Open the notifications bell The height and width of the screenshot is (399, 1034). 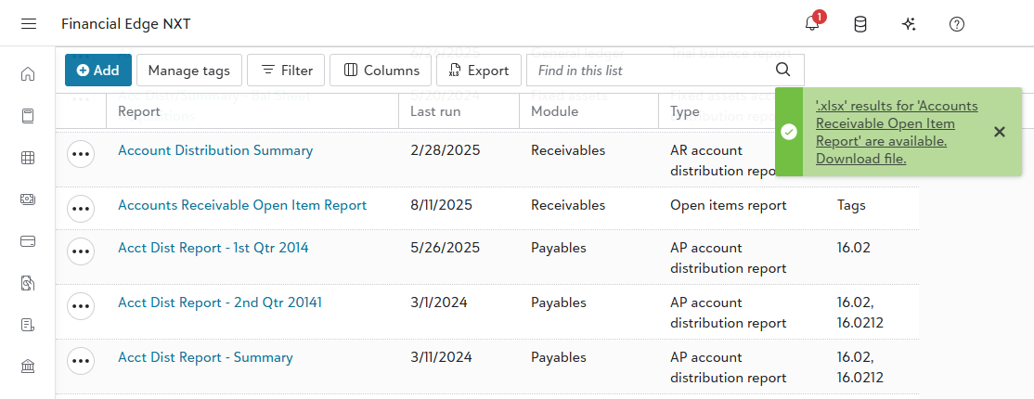tap(812, 24)
